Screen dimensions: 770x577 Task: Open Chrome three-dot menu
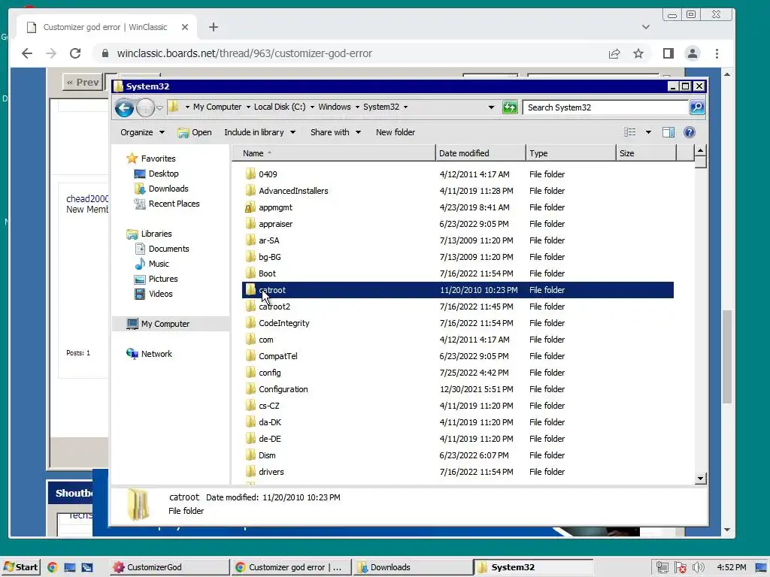pos(717,53)
